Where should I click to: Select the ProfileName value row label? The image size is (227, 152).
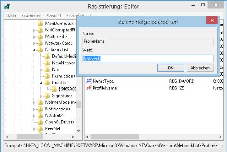[x=104, y=88]
